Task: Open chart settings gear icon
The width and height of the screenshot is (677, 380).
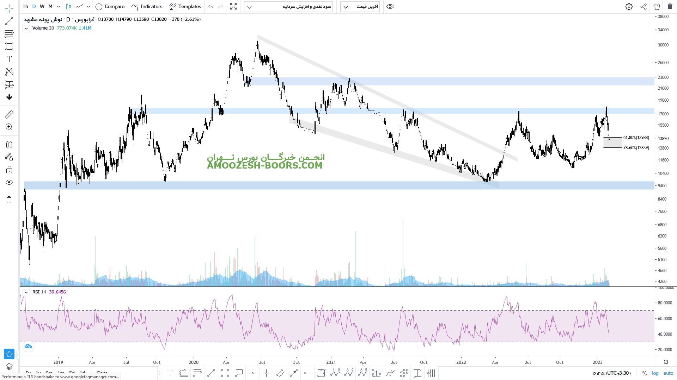Action: point(629,7)
